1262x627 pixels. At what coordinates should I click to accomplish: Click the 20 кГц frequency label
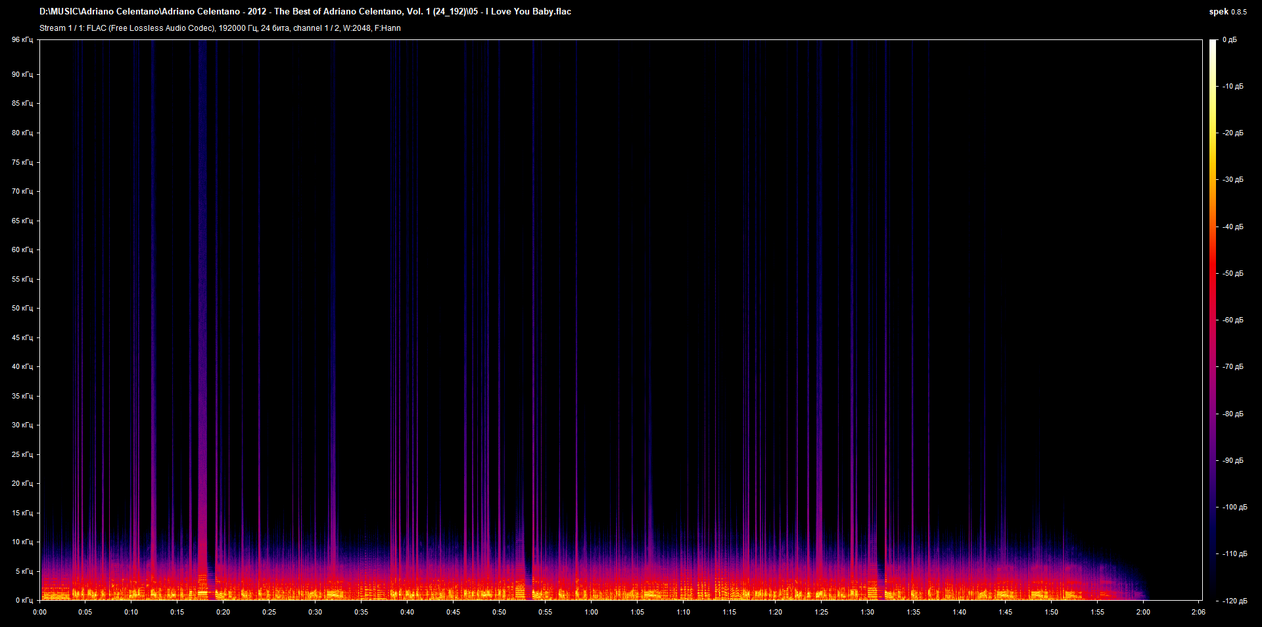22,483
